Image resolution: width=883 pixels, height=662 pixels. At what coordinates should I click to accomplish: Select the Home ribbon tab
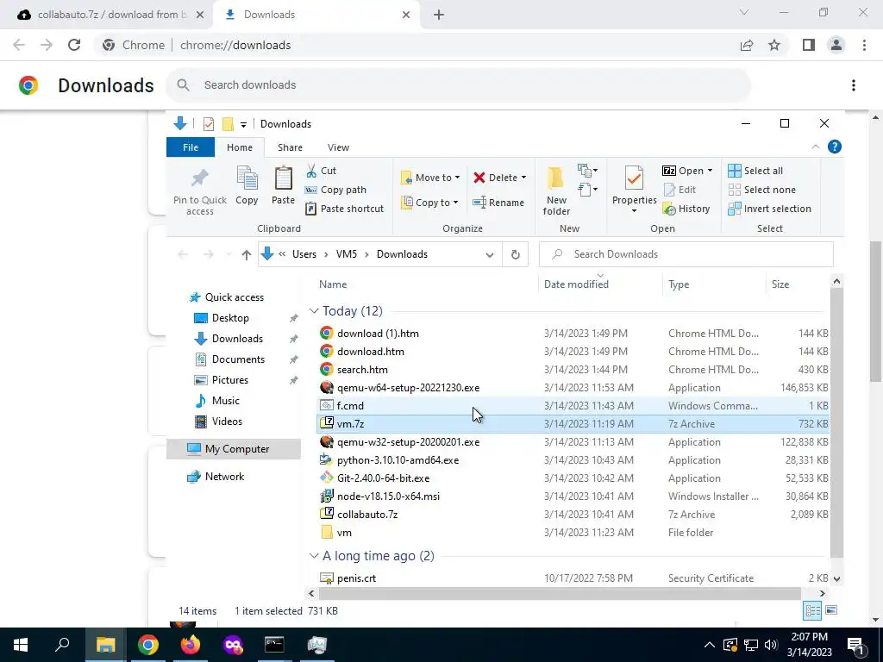[x=240, y=147]
